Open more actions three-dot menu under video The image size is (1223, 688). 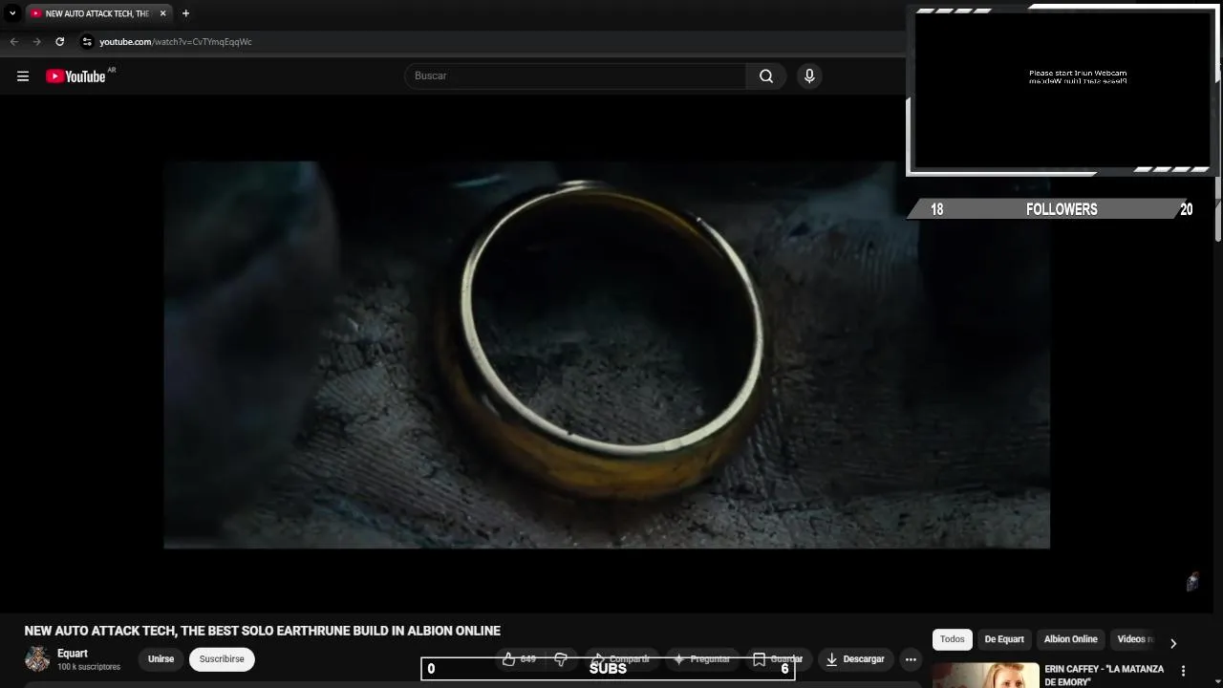(911, 659)
